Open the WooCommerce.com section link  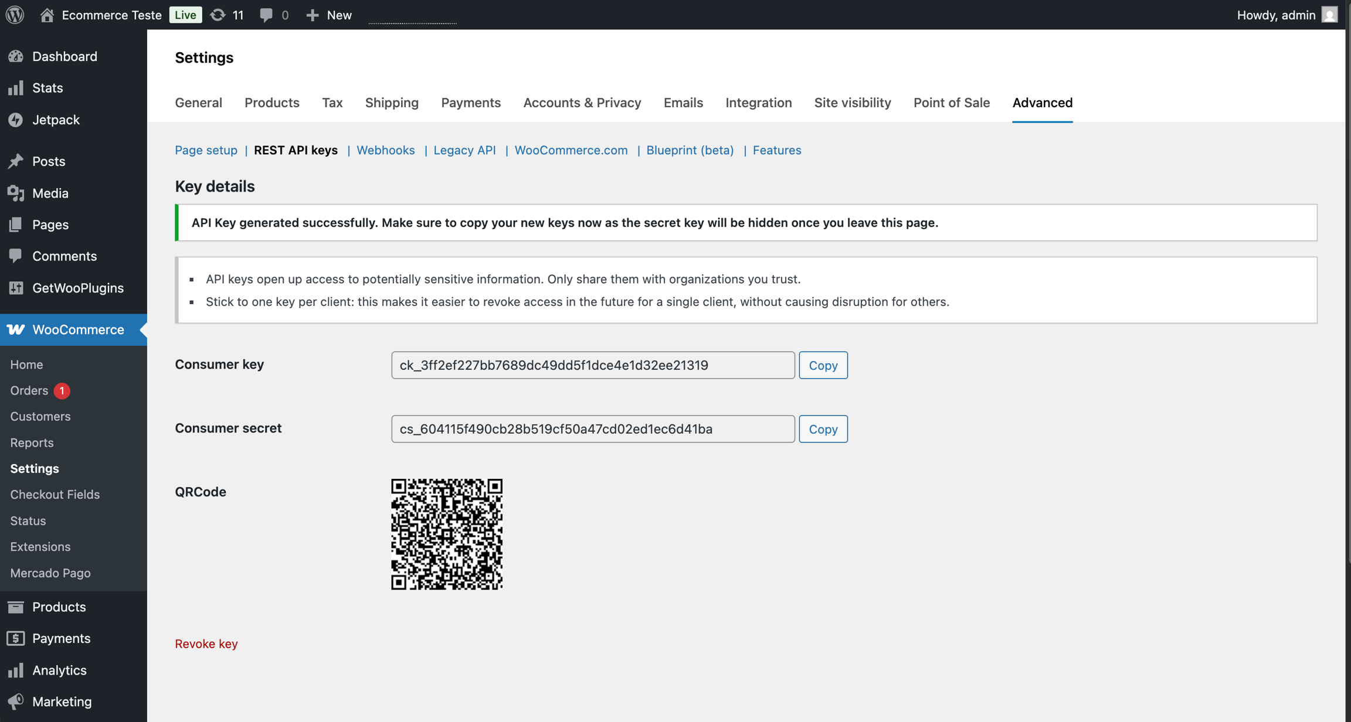tap(571, 150)
